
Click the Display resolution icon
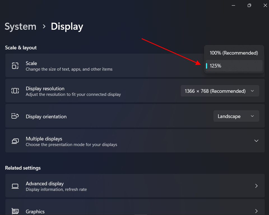pyautogui.click(x=15, y=91)
